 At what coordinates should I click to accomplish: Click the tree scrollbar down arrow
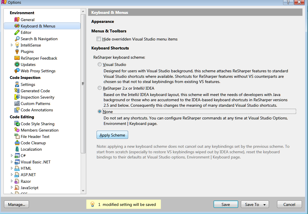pos(83,191)
